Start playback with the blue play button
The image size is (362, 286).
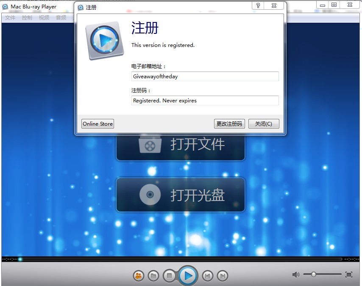coord(188,275)
